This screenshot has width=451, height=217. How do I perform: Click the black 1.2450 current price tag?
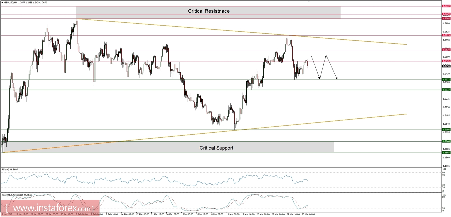(x=446, y=66)
